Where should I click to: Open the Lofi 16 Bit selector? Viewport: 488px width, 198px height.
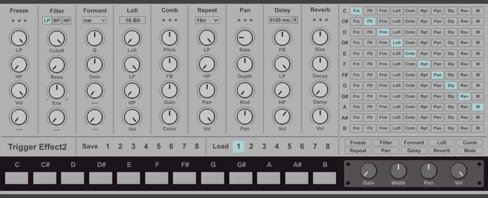click(133, 20)
